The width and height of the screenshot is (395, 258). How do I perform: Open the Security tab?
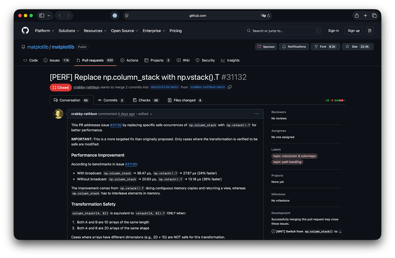(205, 60)
